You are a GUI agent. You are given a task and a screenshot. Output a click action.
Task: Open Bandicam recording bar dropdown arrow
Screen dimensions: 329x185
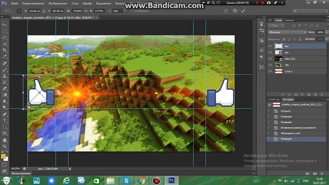pyautogui.click(x=203, y=3)
